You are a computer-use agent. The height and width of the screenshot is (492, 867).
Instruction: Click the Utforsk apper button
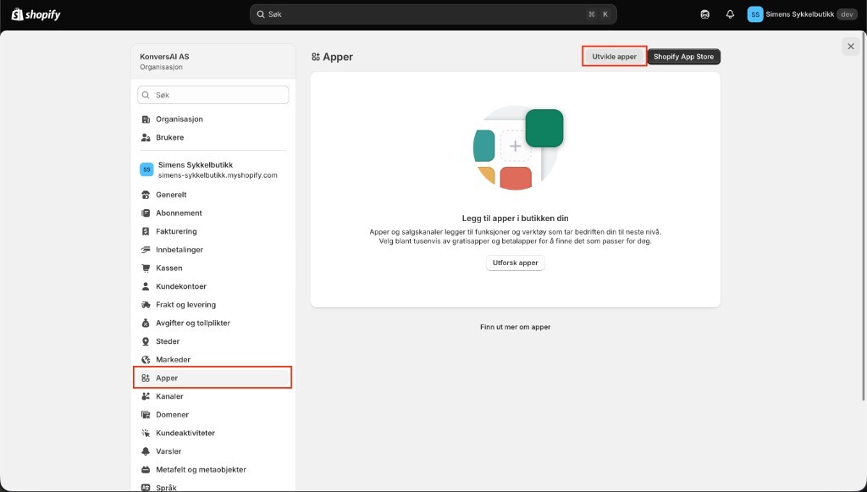516,263
